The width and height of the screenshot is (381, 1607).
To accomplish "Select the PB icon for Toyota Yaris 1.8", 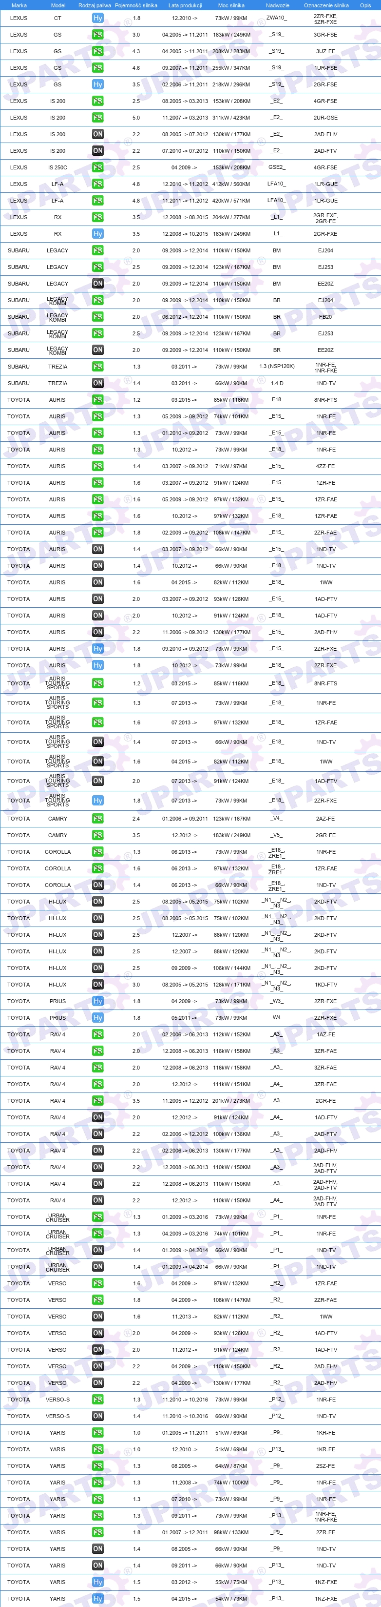I will [x=98, y=1532].
